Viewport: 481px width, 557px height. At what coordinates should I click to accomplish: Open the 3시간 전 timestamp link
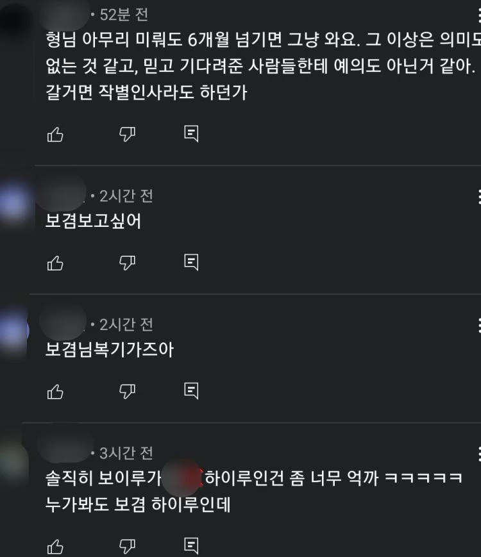(126, 453)
